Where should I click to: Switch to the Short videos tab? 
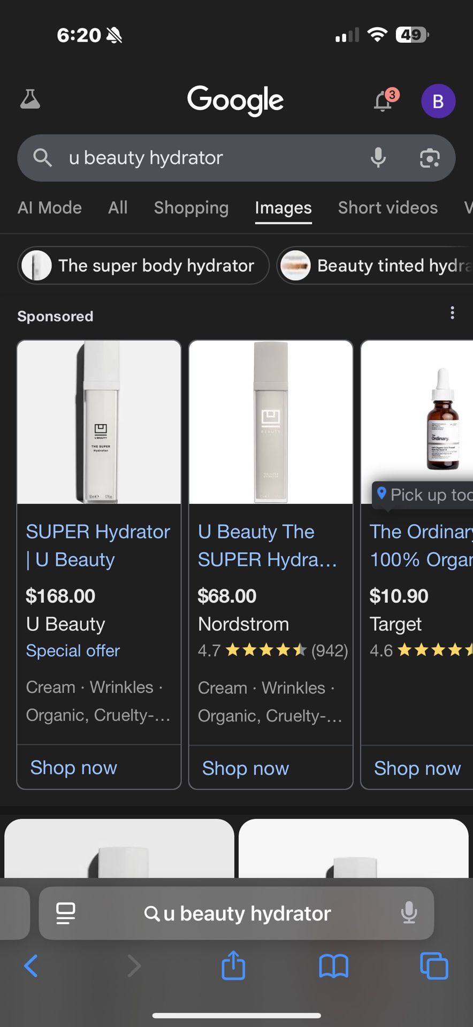(387, 208)
